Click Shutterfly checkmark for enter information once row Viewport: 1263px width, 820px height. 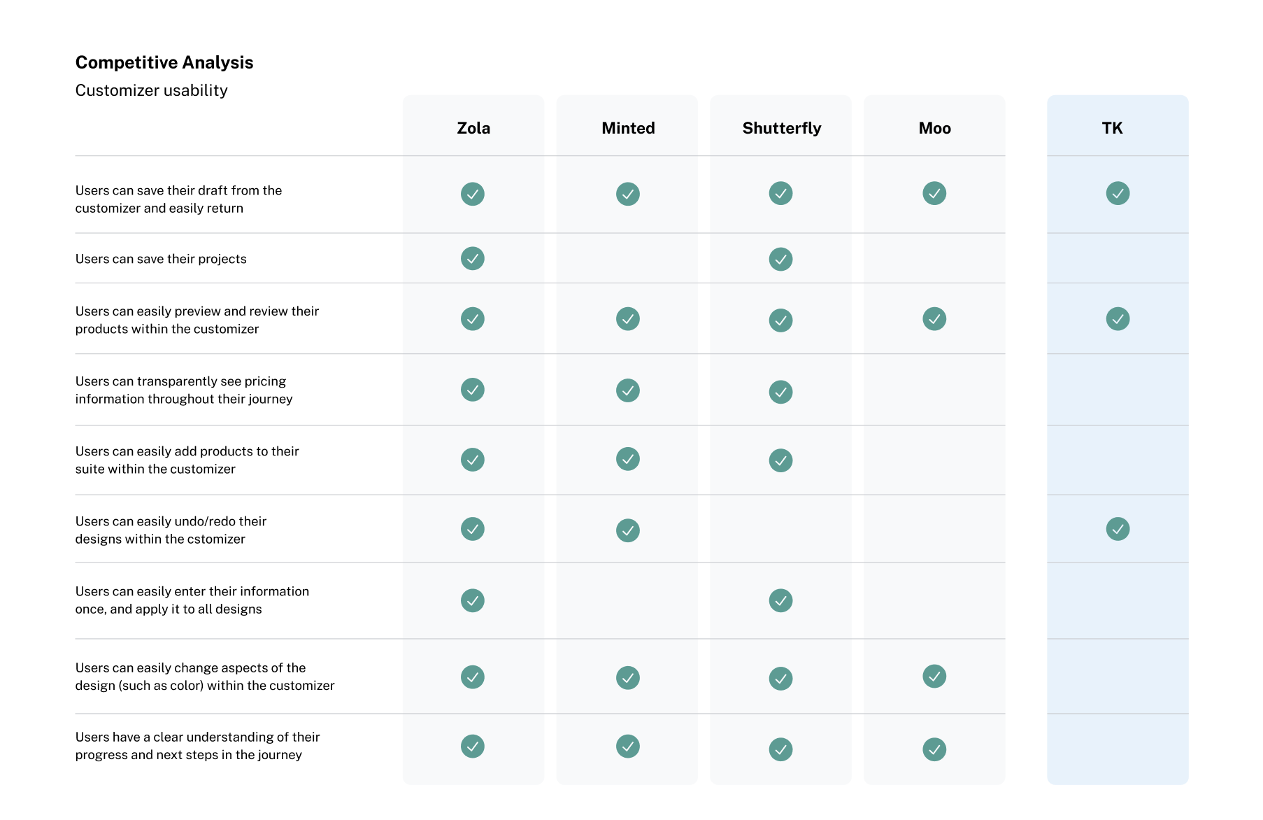click(x=780, y=600)
